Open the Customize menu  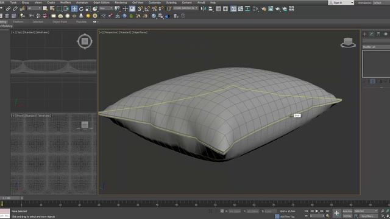(x=154, y=2)
